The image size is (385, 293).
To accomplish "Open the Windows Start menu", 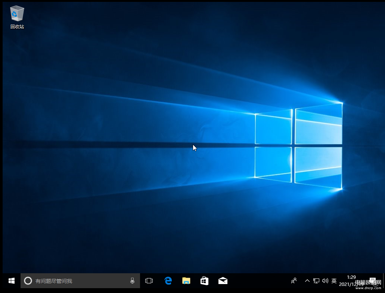I will [x=11, y=281].
